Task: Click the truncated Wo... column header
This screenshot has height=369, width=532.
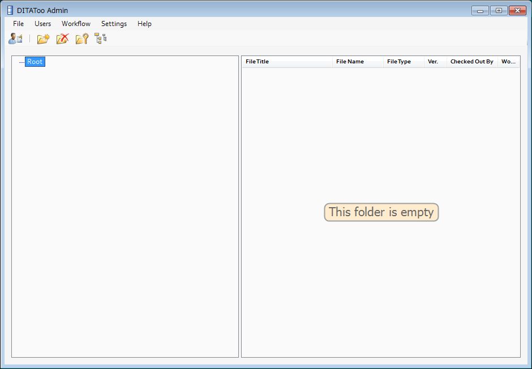Action: [509, 62]
